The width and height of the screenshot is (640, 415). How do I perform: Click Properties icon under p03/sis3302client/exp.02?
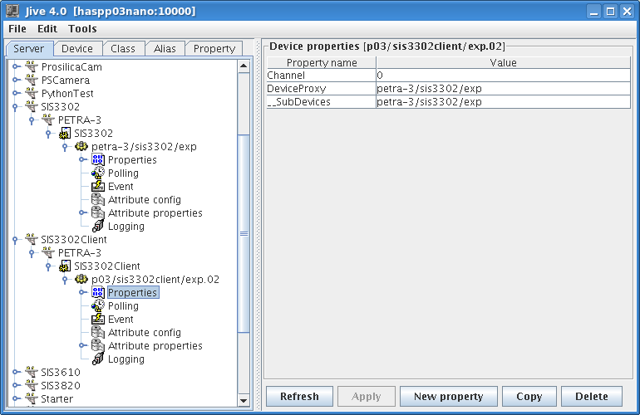(x=98, y=292)
